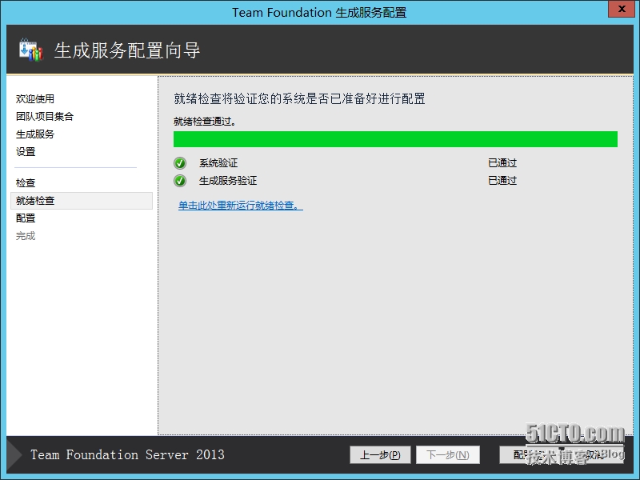Click the 已通过 result for 系统验证

[502, 163]
